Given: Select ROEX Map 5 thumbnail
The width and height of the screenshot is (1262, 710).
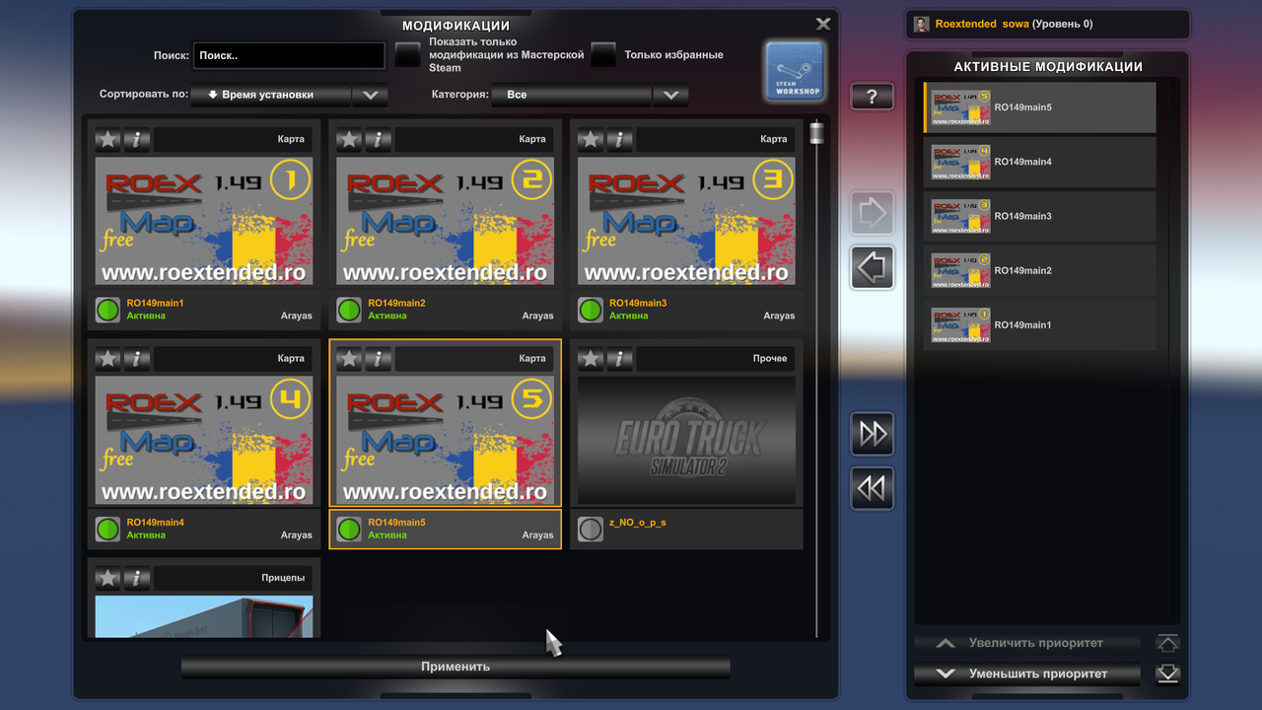Looking at the screenshot, I should (446, 441).
